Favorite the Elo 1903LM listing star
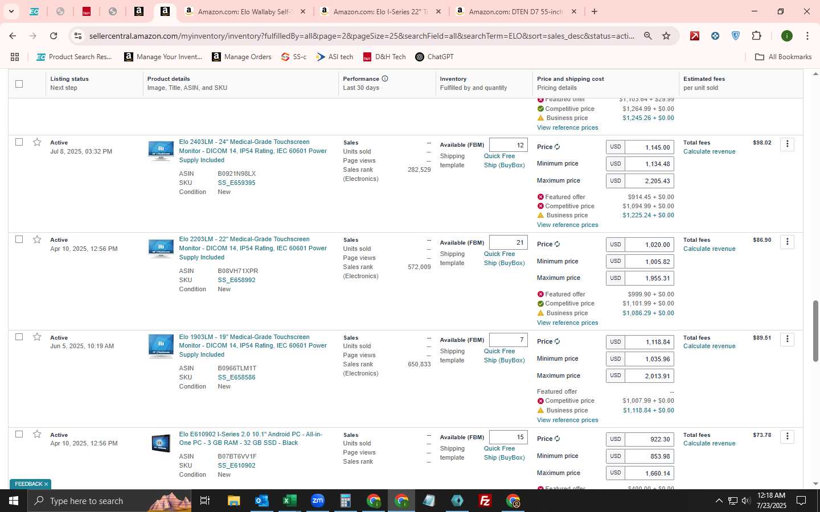 tap(37, 337)
